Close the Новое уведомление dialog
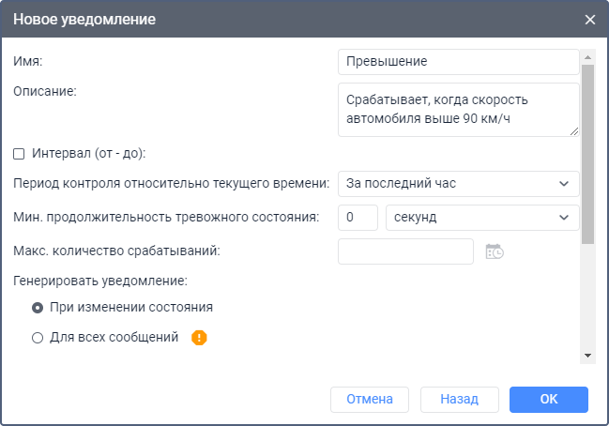609x426 pixels. pos(590,20)
